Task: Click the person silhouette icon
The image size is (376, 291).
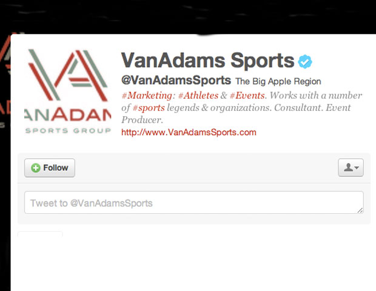Action: point(348,167)
